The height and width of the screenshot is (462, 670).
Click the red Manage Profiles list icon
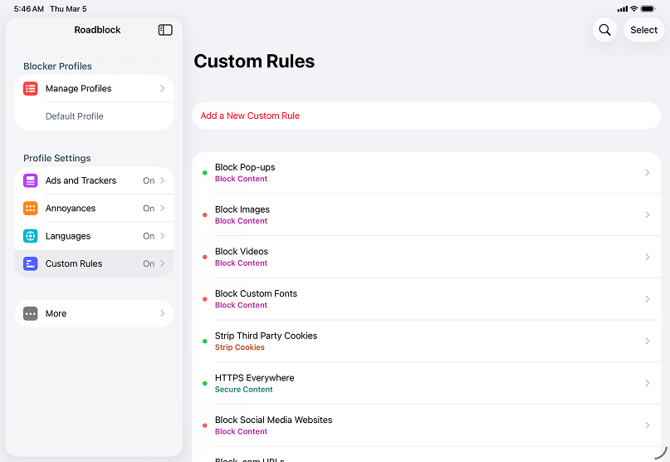(x=31, y=89)
